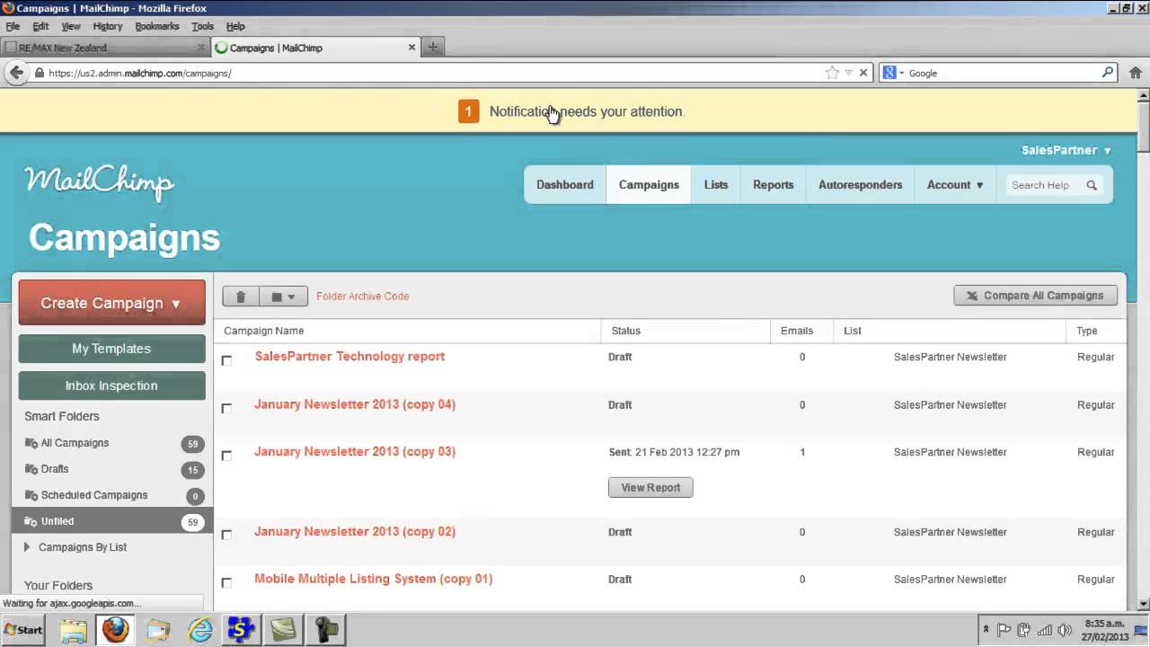This screenshot has width=1150, height=647.
Task: Select checkbox for January Newsletter 2013 (copy 03)
Action: 226,456
